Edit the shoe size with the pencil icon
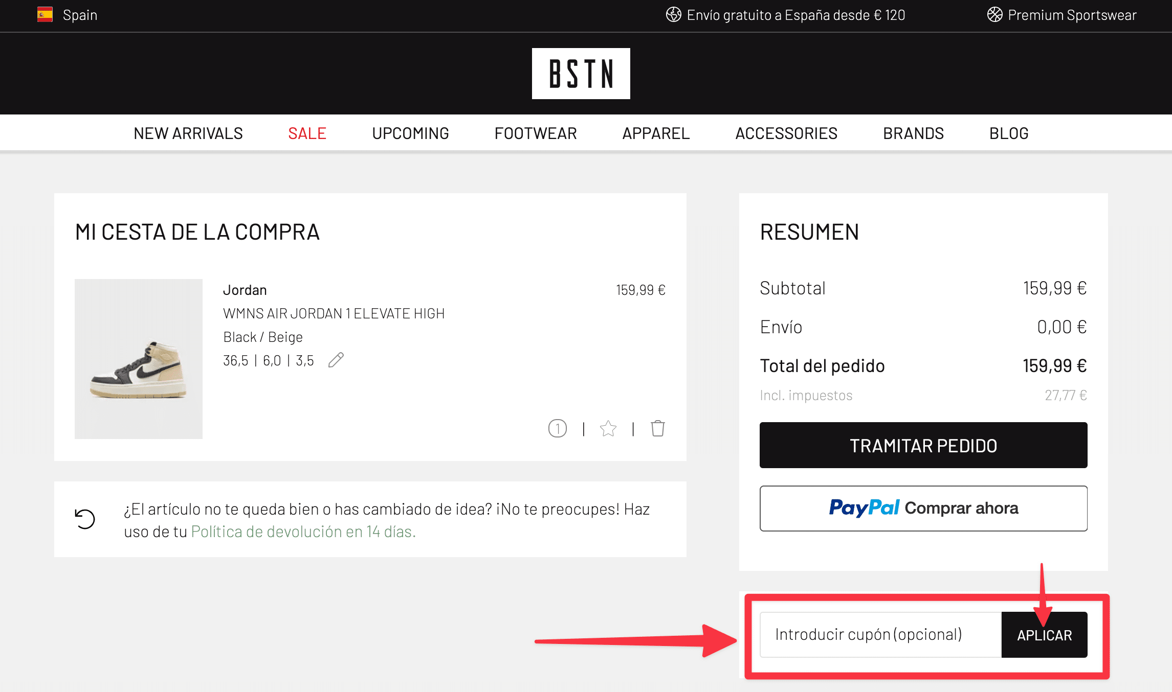The width and height of the screenshot is (1172, 692). (336, 360)
